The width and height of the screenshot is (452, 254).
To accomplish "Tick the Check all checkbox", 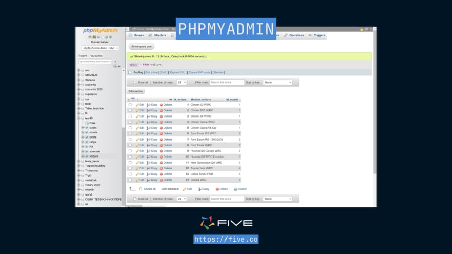I will (141, 189).
